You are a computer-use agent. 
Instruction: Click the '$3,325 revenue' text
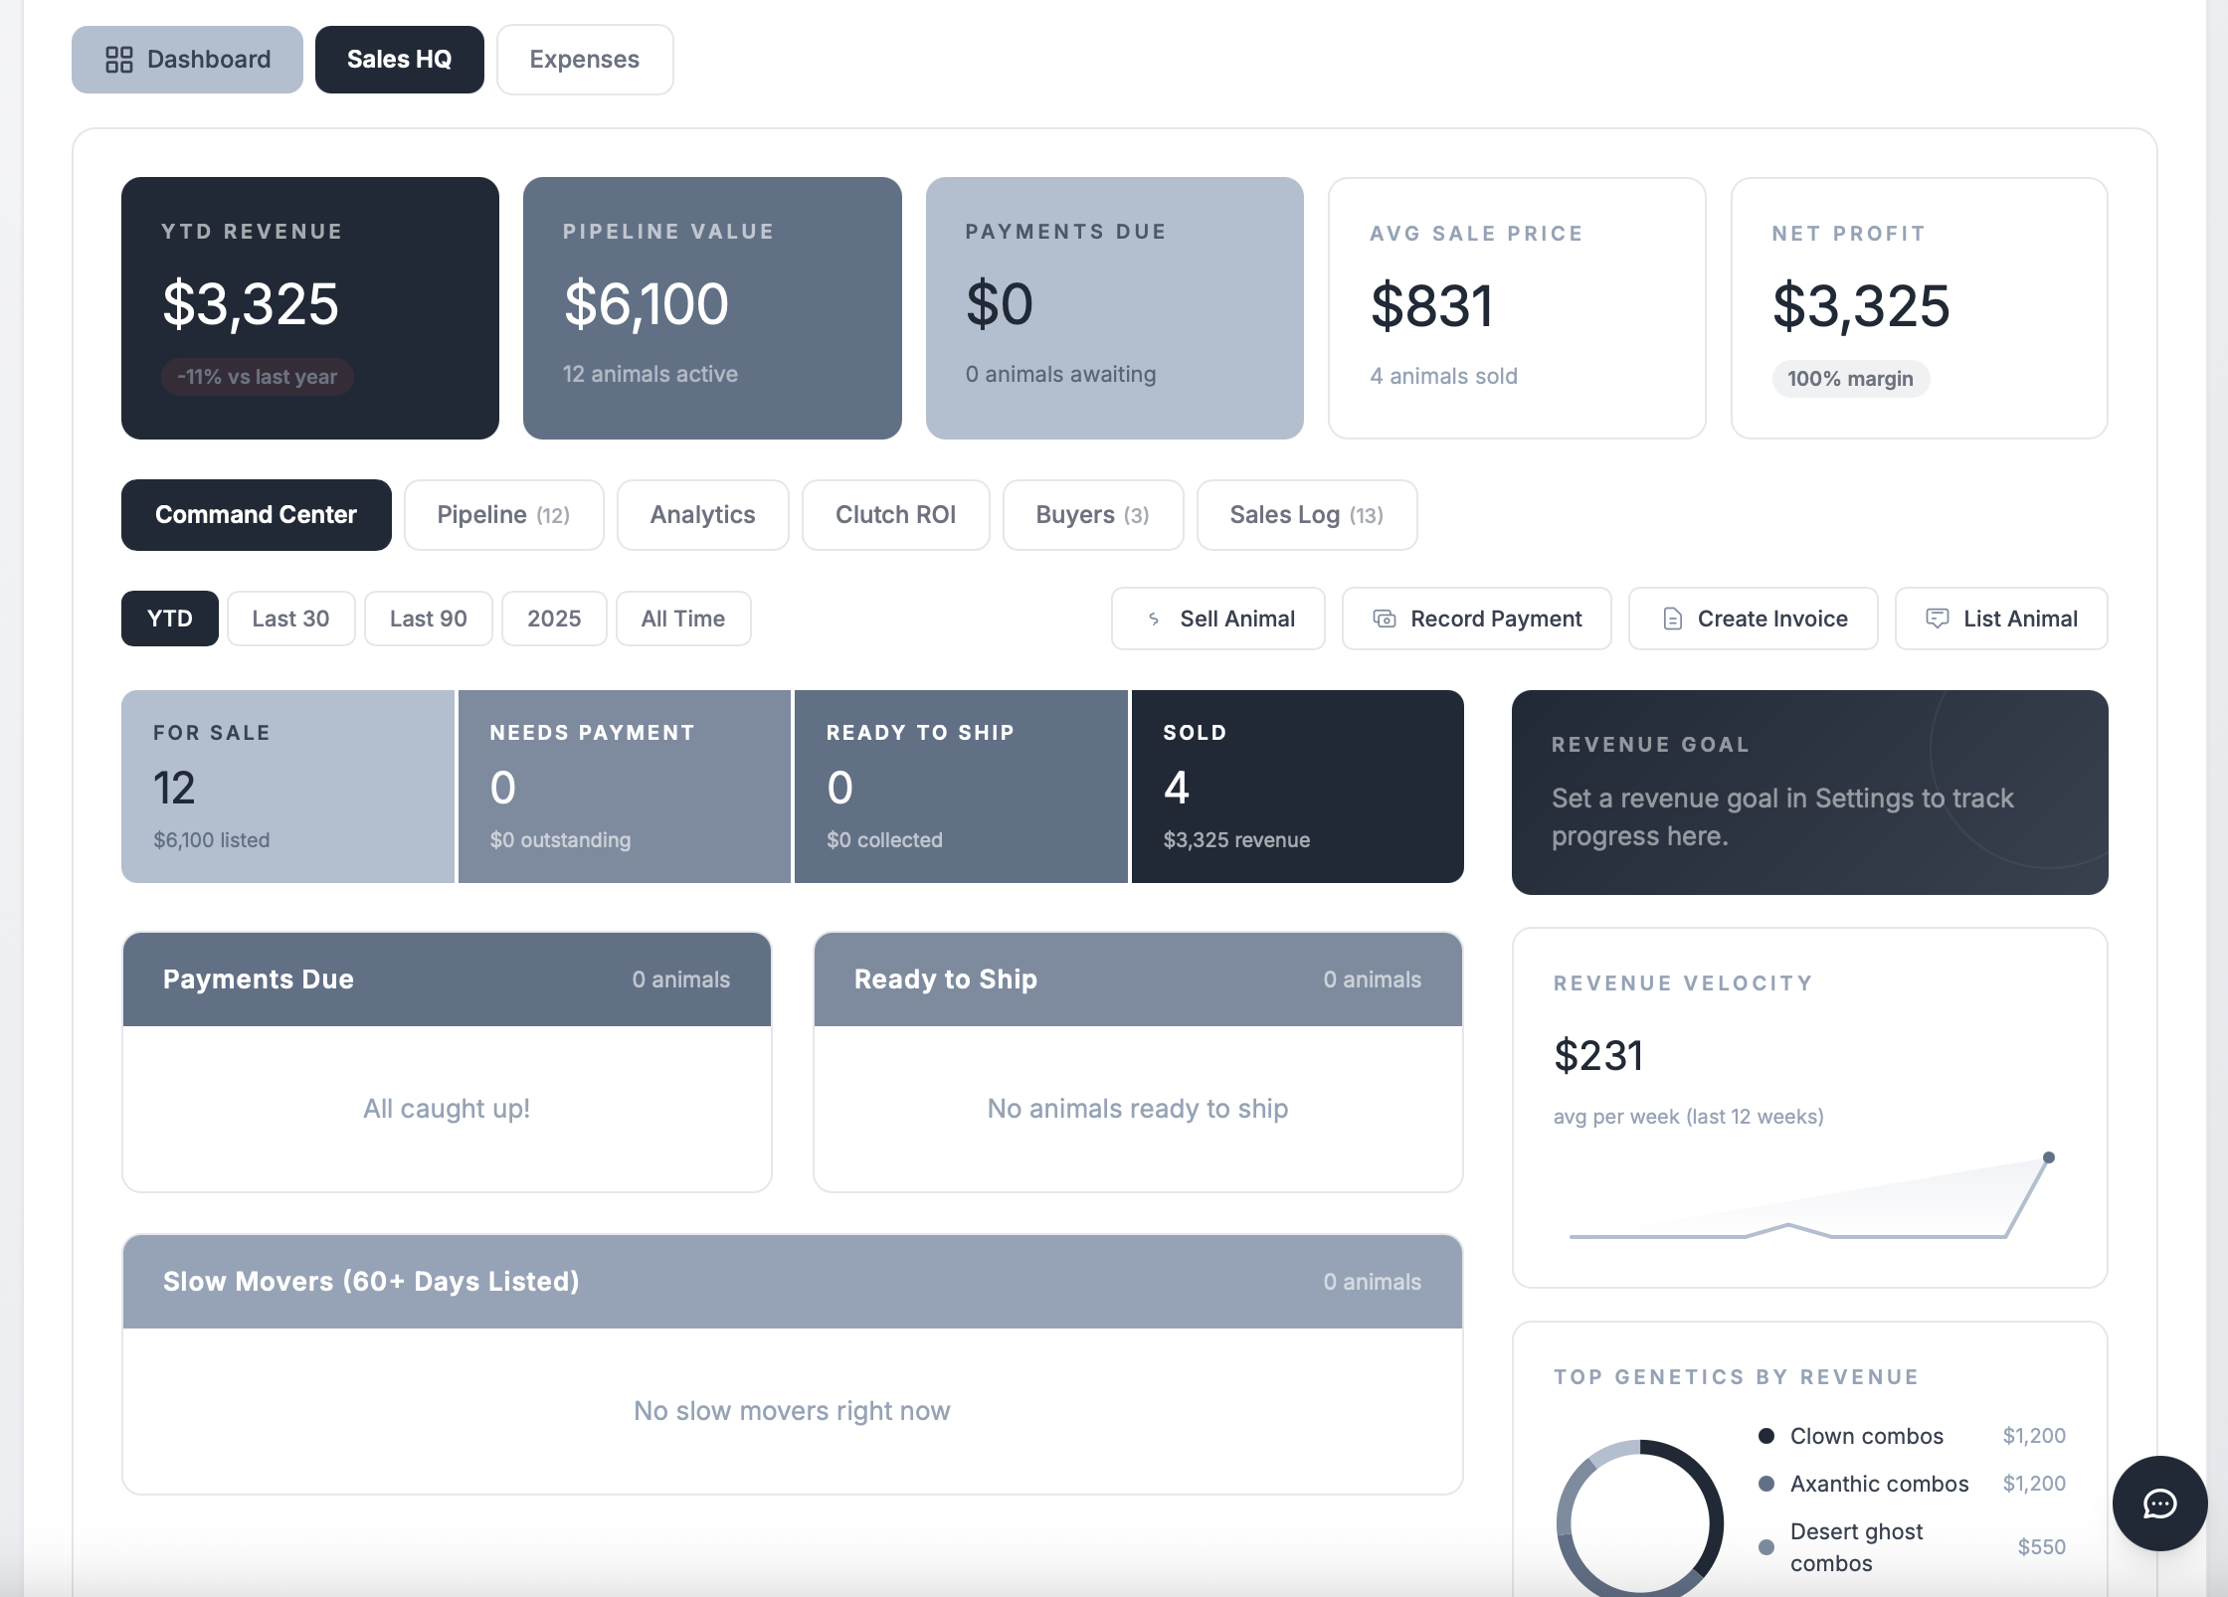pyautogui.click(x=1237, y=840)
